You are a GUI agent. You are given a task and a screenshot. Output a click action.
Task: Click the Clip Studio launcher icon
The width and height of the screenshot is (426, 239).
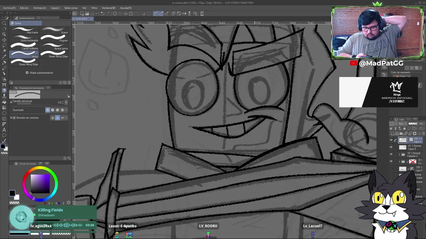pos(75,14)
